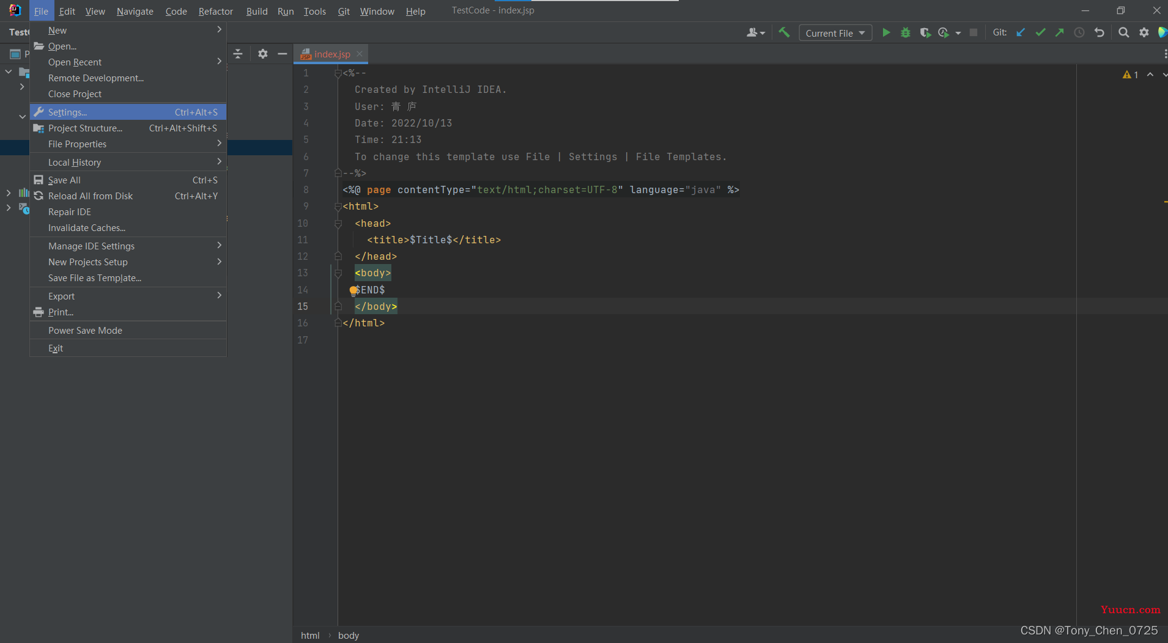Click the Git Rollback undo arrow icon
The width and height of the screenshot is (1168, 643).
1100,32
